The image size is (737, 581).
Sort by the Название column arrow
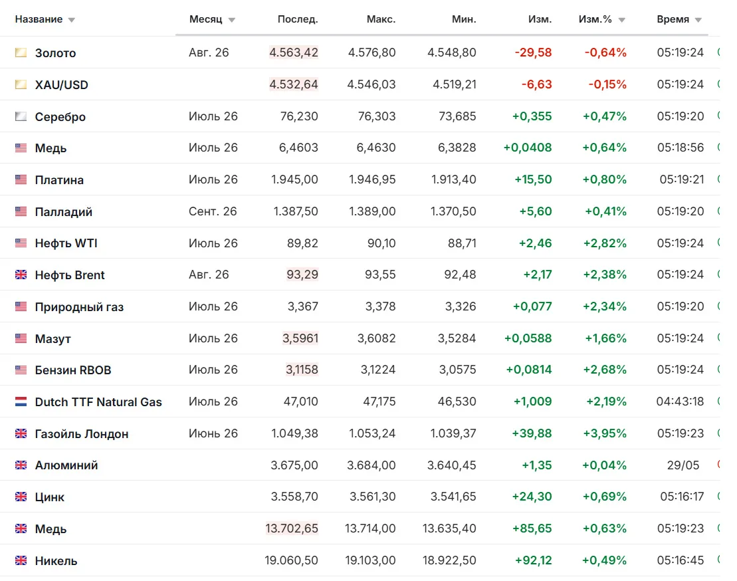tap(72, 20)
